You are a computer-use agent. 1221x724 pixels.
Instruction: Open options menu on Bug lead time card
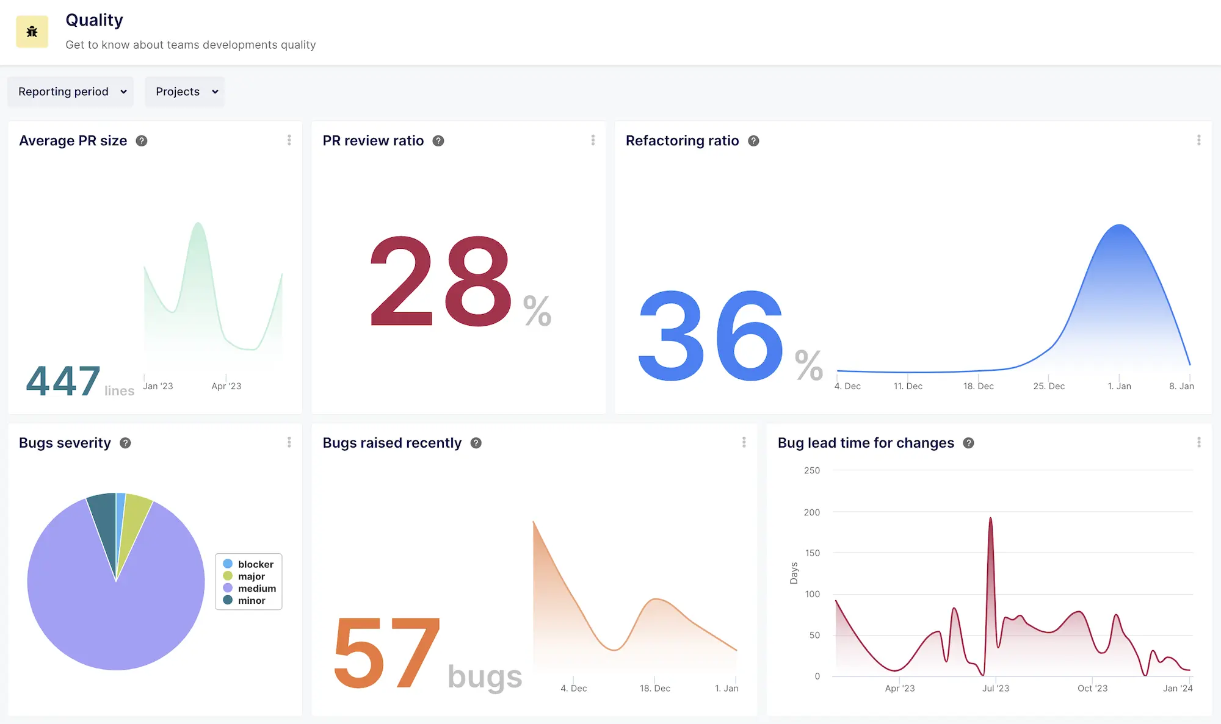click(x=1198, y=442)
